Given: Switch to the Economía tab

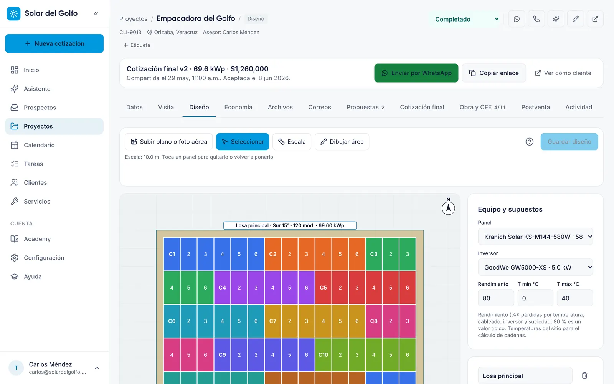Looking at the screenshot, I should 238,107.
